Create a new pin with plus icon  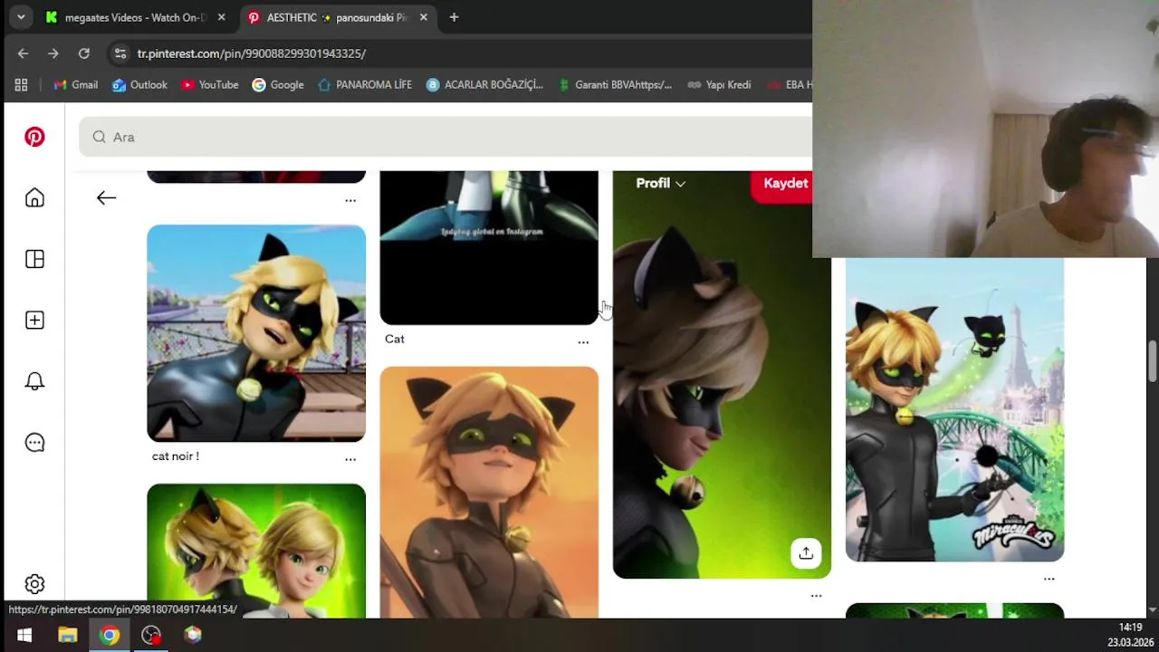(34, 320)
